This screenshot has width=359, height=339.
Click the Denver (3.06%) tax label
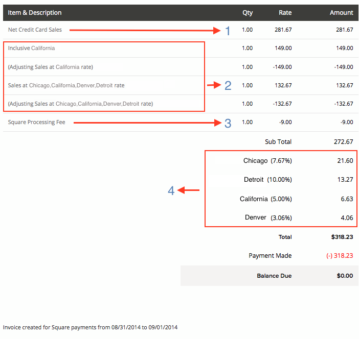(268, 217)
